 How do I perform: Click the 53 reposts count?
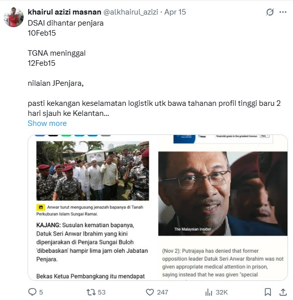click(102, 292)
